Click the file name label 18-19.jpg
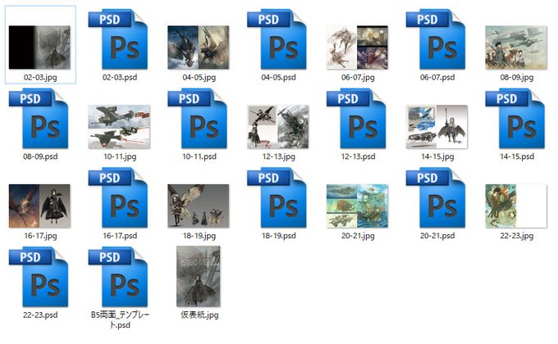 tap(199, 236)
